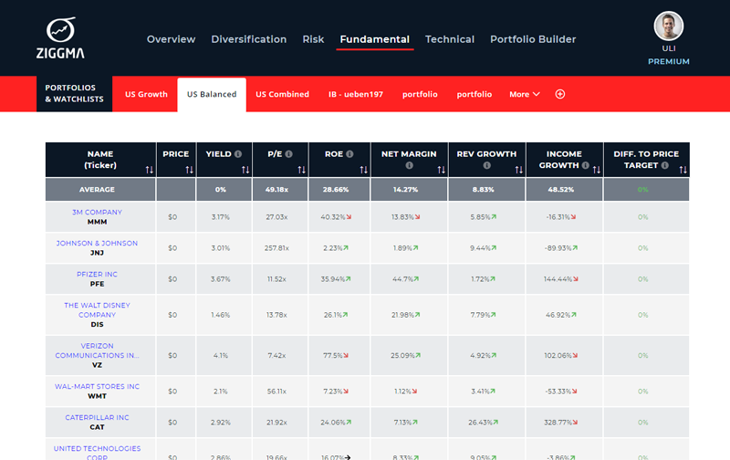The image size is (730, 460).
Task: Expand the More portfolios dropdown
Action: click(x=525, y=94)
